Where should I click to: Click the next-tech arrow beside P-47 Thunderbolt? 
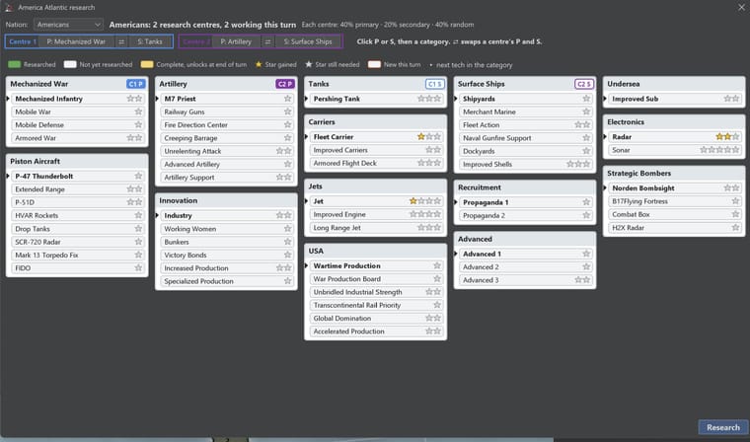pyautogui.click(x=8, y=176)
